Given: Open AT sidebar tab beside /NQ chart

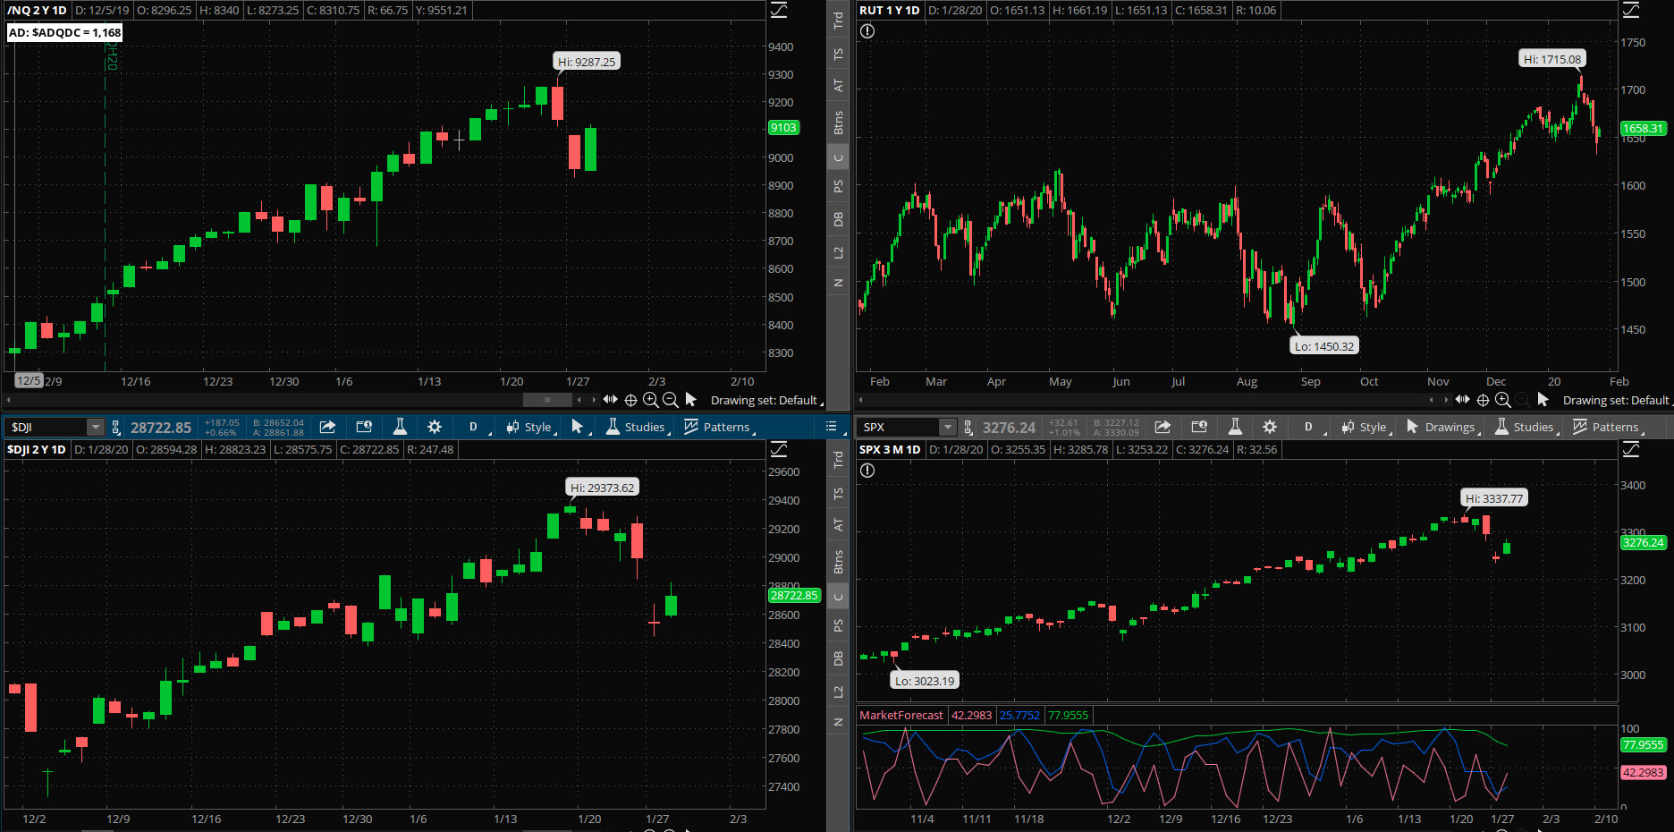Looking at the screenshot, I should pos(838,86).
